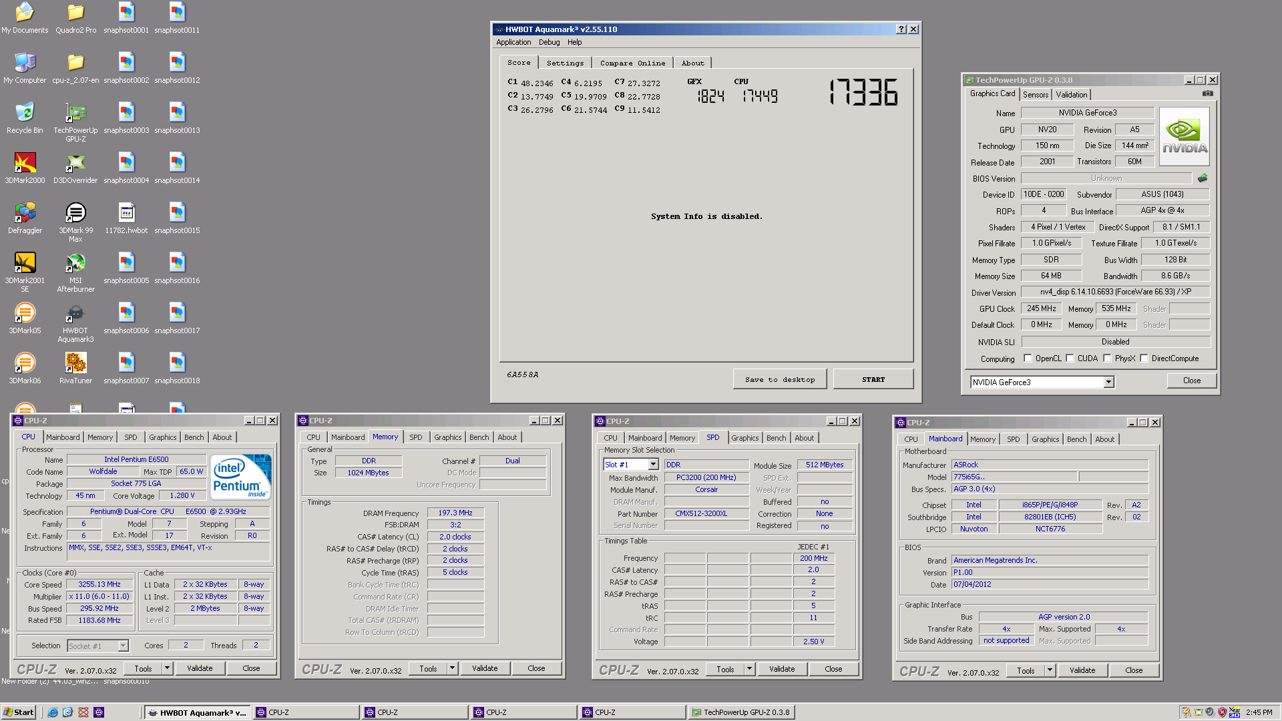
Task: Select the MSI Afterburner desktop icon
Action: click(75, 272)
